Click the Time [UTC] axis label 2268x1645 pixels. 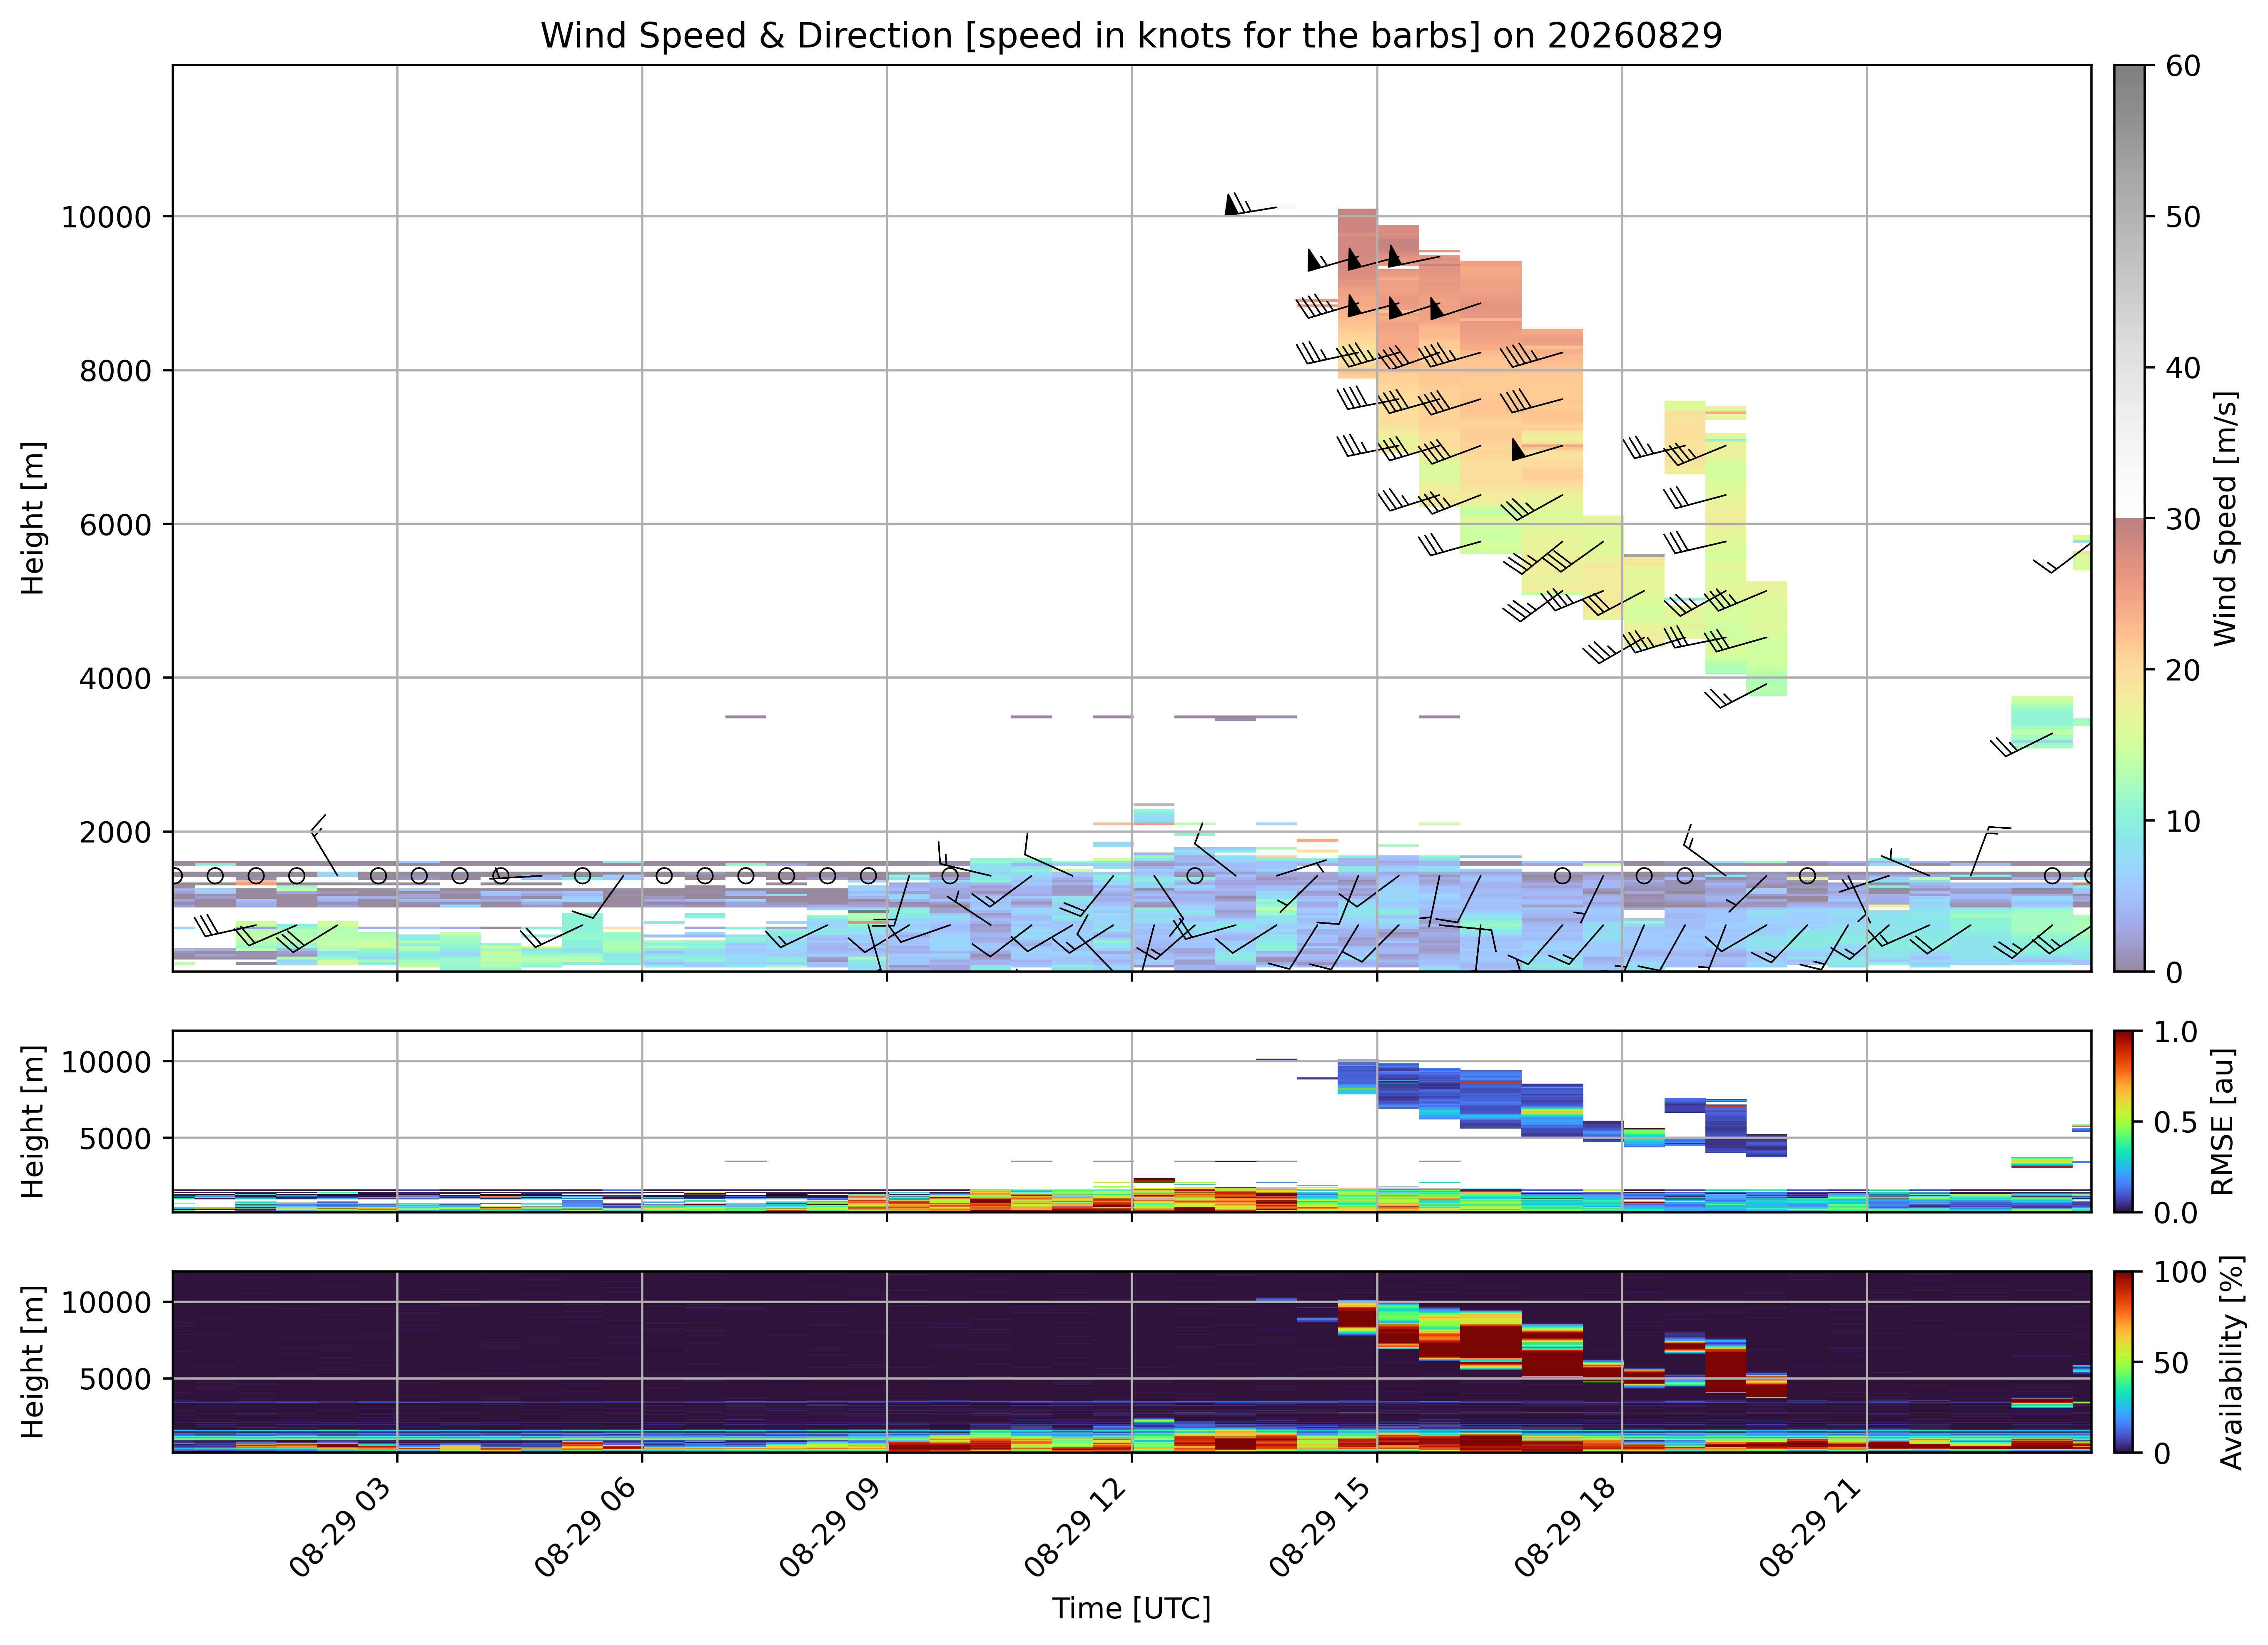(1131, 1609)
